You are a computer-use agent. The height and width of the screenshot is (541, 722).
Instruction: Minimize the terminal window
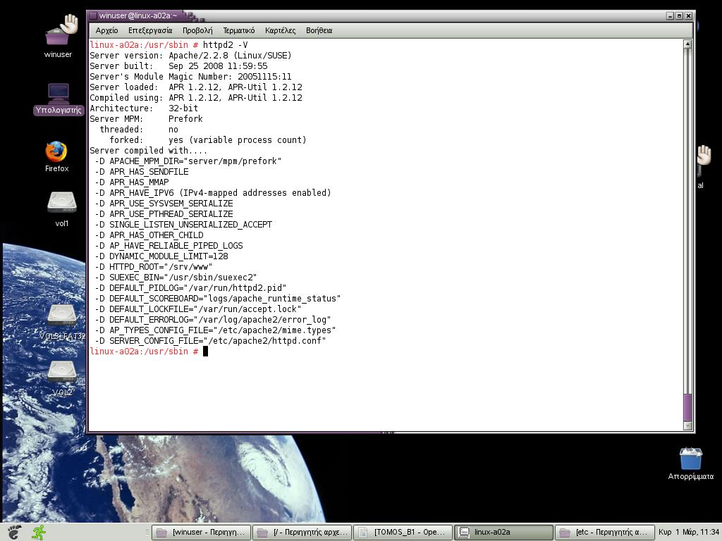(x=670, y=15)
